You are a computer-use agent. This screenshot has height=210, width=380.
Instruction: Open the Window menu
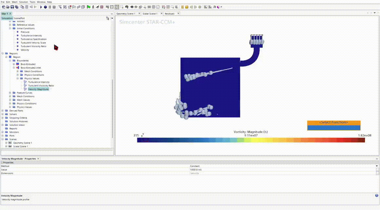(x=41, y=2)
